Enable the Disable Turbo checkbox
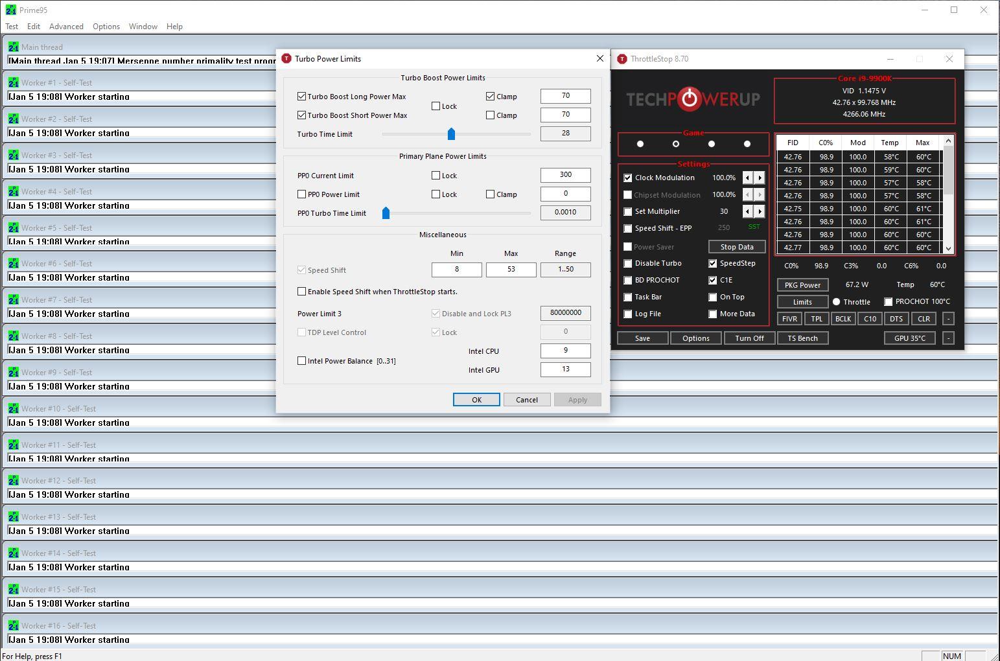Image resolution: width=1000 pixels, height=661 pixels. (x=628, y=264)
